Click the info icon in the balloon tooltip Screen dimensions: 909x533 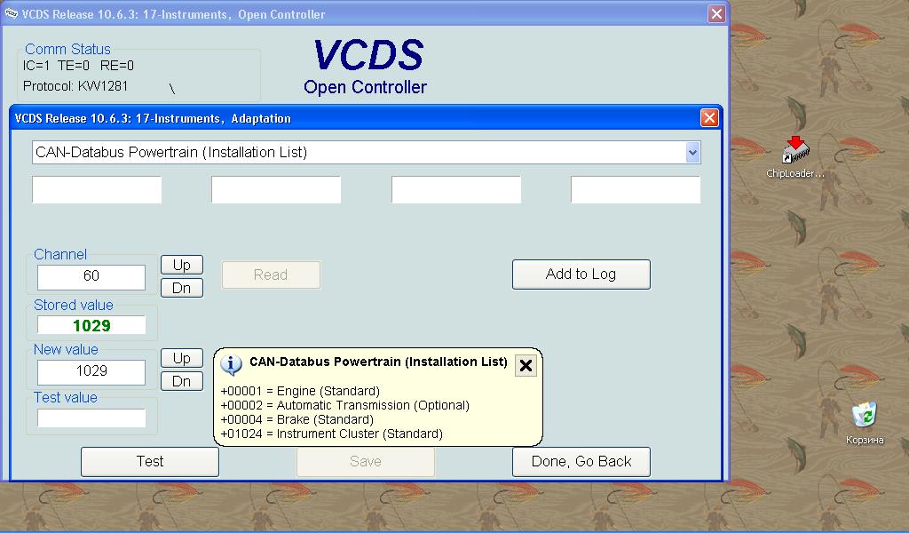(232, 365)
